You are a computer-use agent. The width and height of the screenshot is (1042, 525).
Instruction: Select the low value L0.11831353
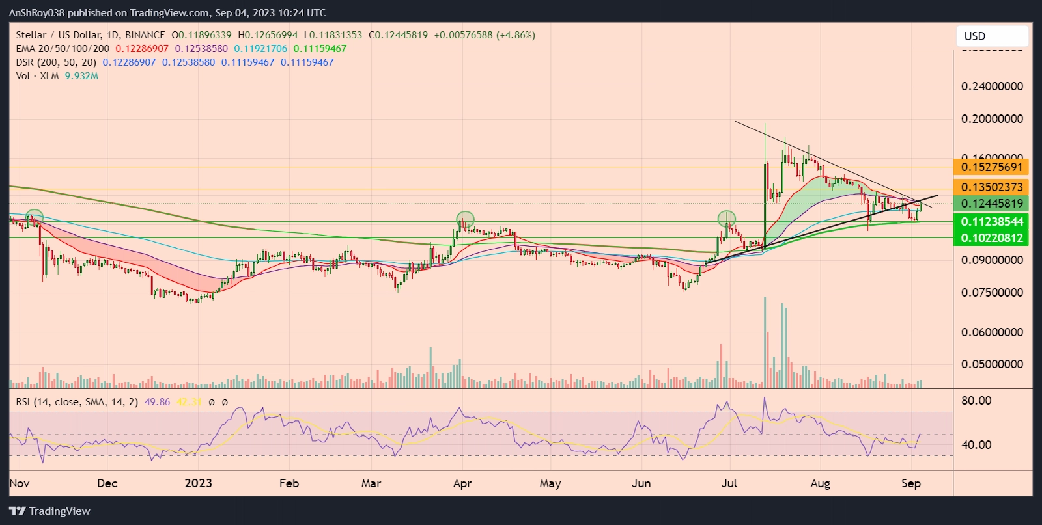tap(333, 35)
